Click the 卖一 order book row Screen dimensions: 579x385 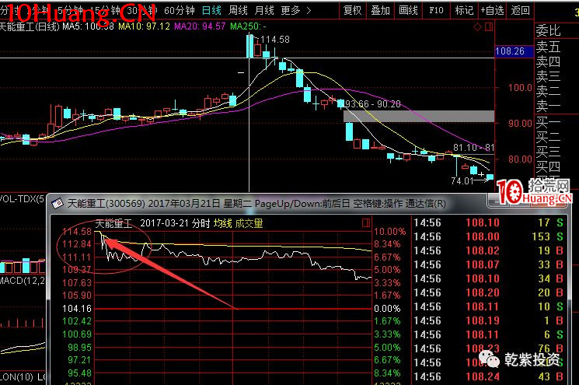(549, 106)
